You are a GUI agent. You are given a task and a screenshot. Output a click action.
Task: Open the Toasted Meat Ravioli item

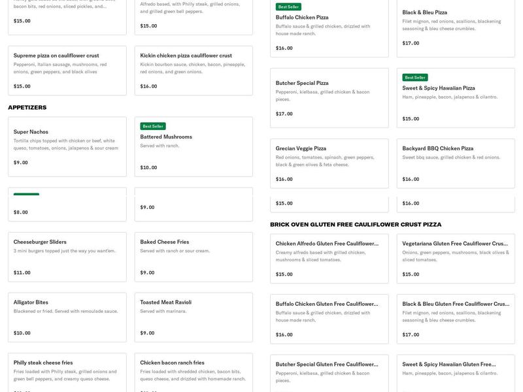tap(194, 317)
